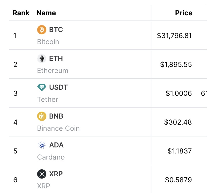The height and width of the screenshot is (193, 216).
Task: Open the BNB ticker link
Action: pos(56,116)
